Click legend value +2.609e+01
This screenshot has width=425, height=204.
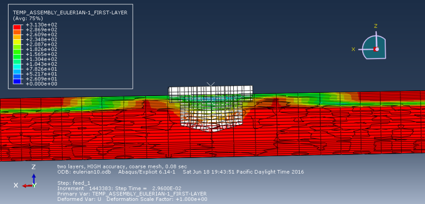[x=41, y=79]
